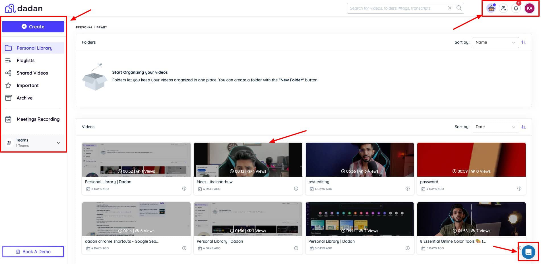Click the Book A Demo button

(33, 252)
